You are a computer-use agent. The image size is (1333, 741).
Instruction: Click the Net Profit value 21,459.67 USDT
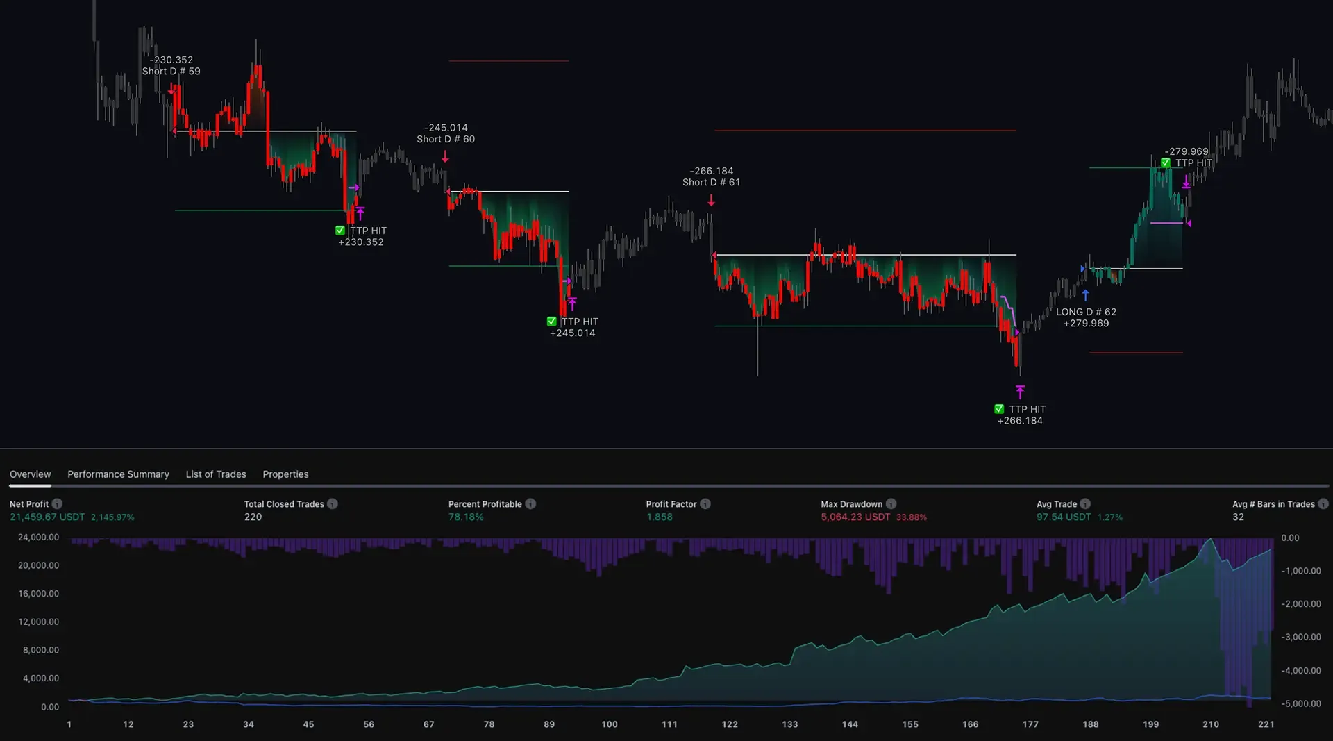coord(47,517)
